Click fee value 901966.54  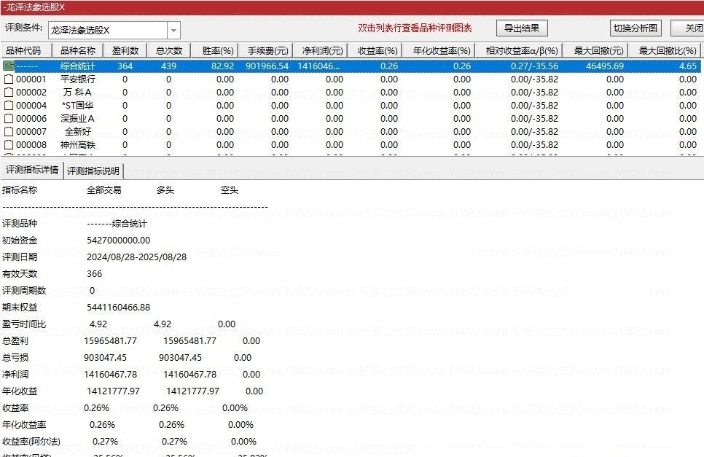(267, 66)
